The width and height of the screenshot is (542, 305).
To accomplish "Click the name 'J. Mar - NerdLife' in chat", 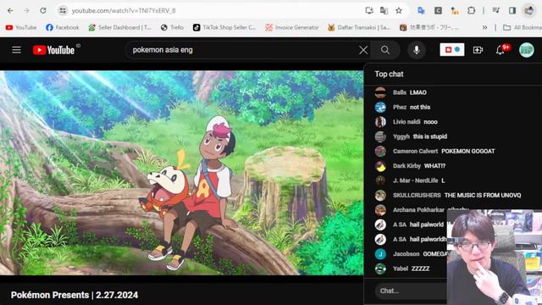I will (415, 180).
